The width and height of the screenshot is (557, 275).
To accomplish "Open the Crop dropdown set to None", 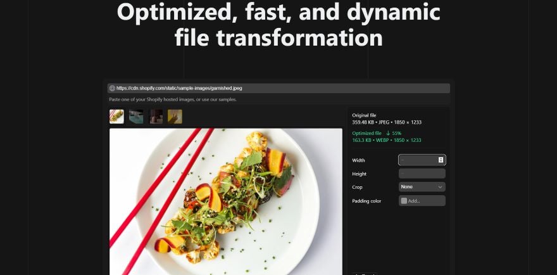I will (422, 187).
